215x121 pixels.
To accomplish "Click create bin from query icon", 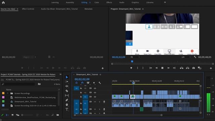I will [x=39, y=84].
